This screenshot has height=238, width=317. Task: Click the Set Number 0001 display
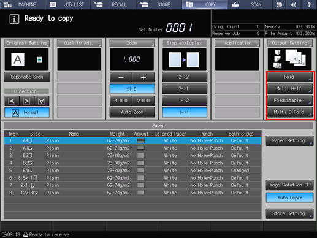point(179,28)
